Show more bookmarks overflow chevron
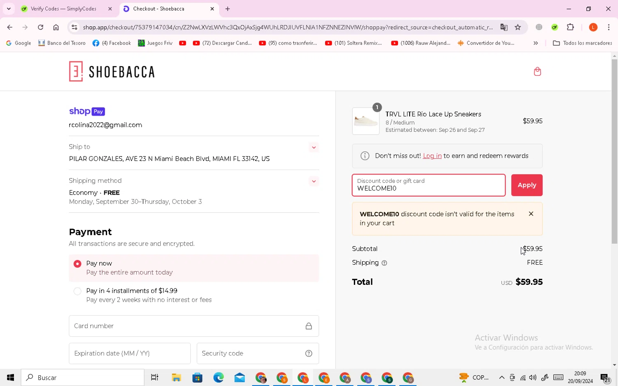This screenshot has height=386, width=618. (x=536, y=43)
